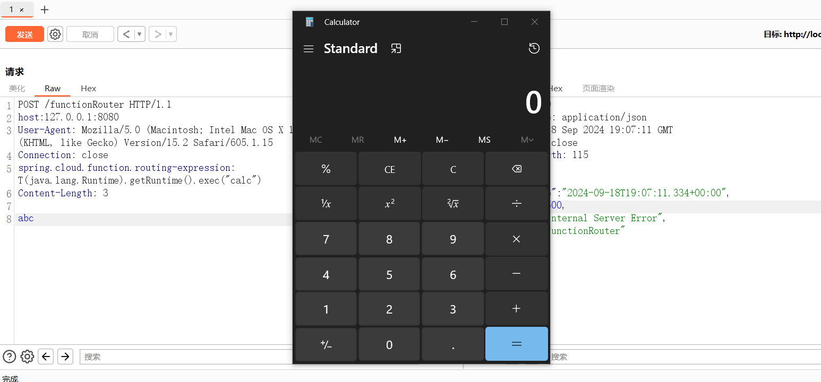Viewport: 821px width, 382px height.
Task: Click the MR memory recall button
Action: click(358, 140)
